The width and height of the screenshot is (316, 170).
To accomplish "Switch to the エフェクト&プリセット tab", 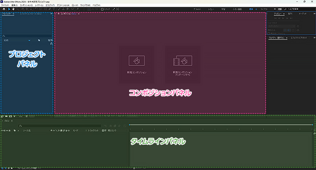I will click(299, 38).
